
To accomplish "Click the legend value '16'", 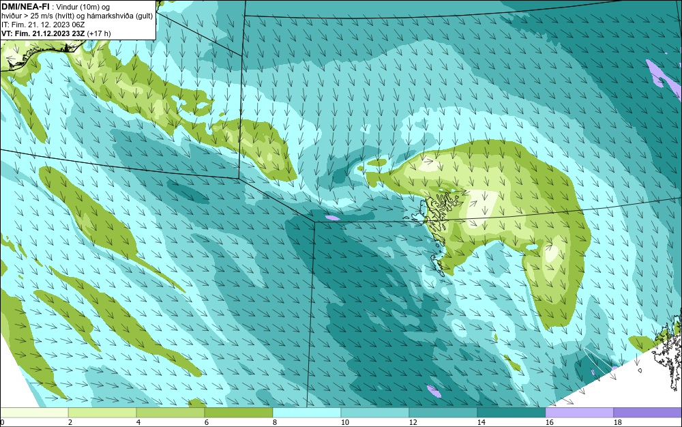I will point(549,422).
